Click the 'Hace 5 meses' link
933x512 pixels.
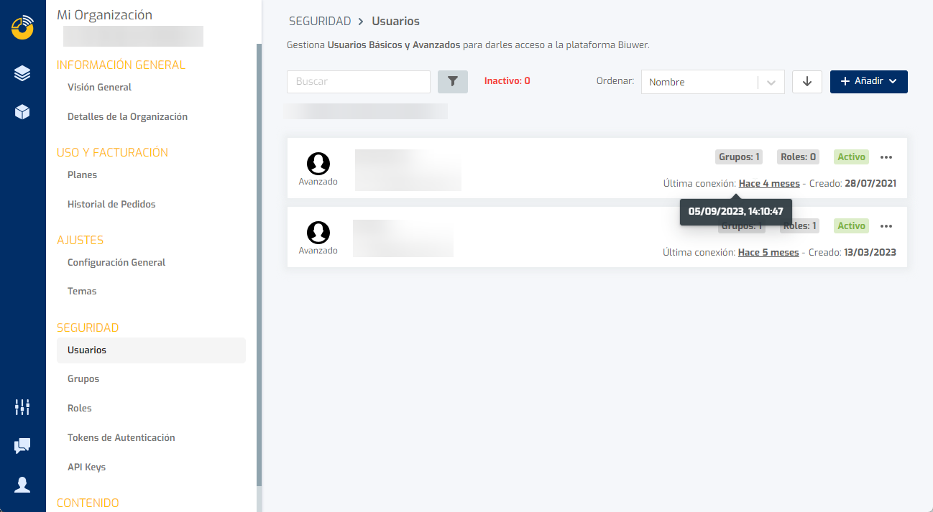768,253
